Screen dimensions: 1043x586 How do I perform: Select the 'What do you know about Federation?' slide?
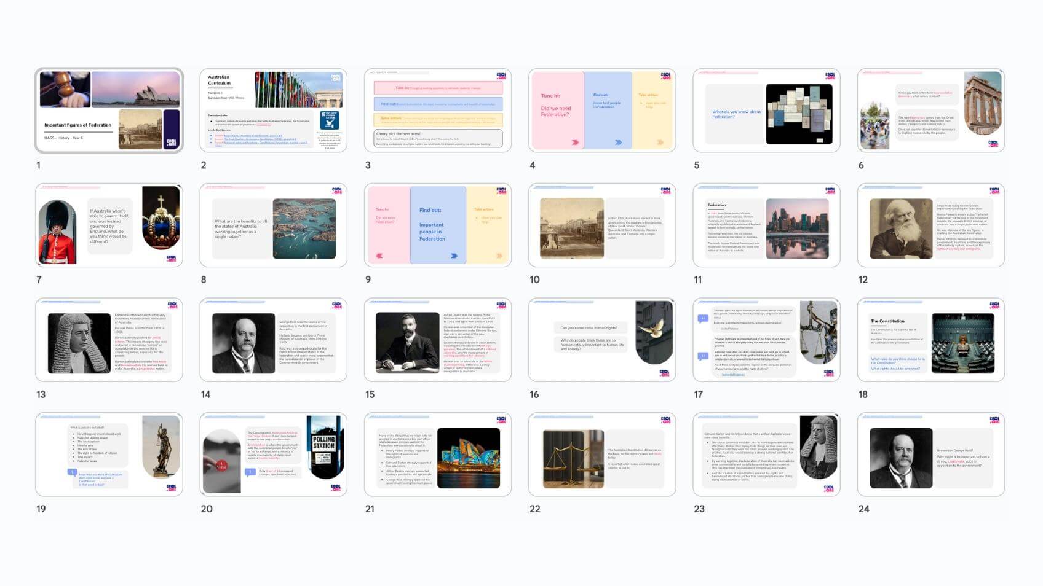[766, 111]
